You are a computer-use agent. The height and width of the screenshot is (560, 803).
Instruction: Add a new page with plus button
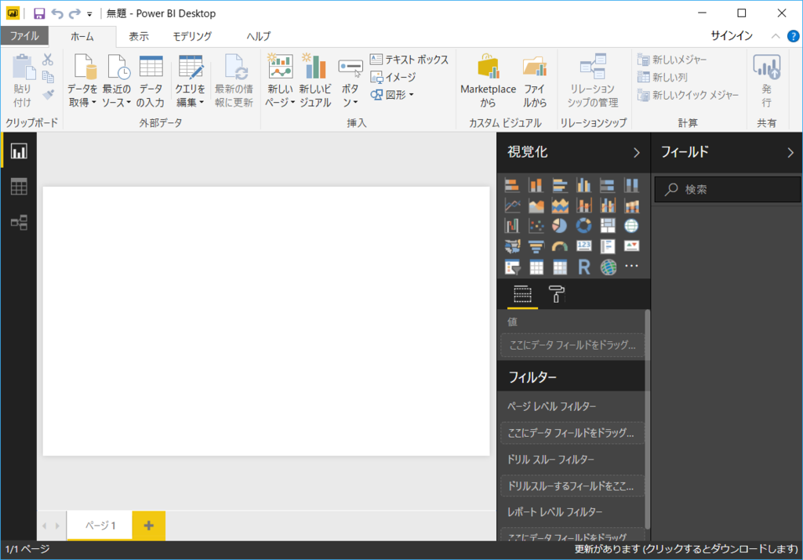pos(148,525)
